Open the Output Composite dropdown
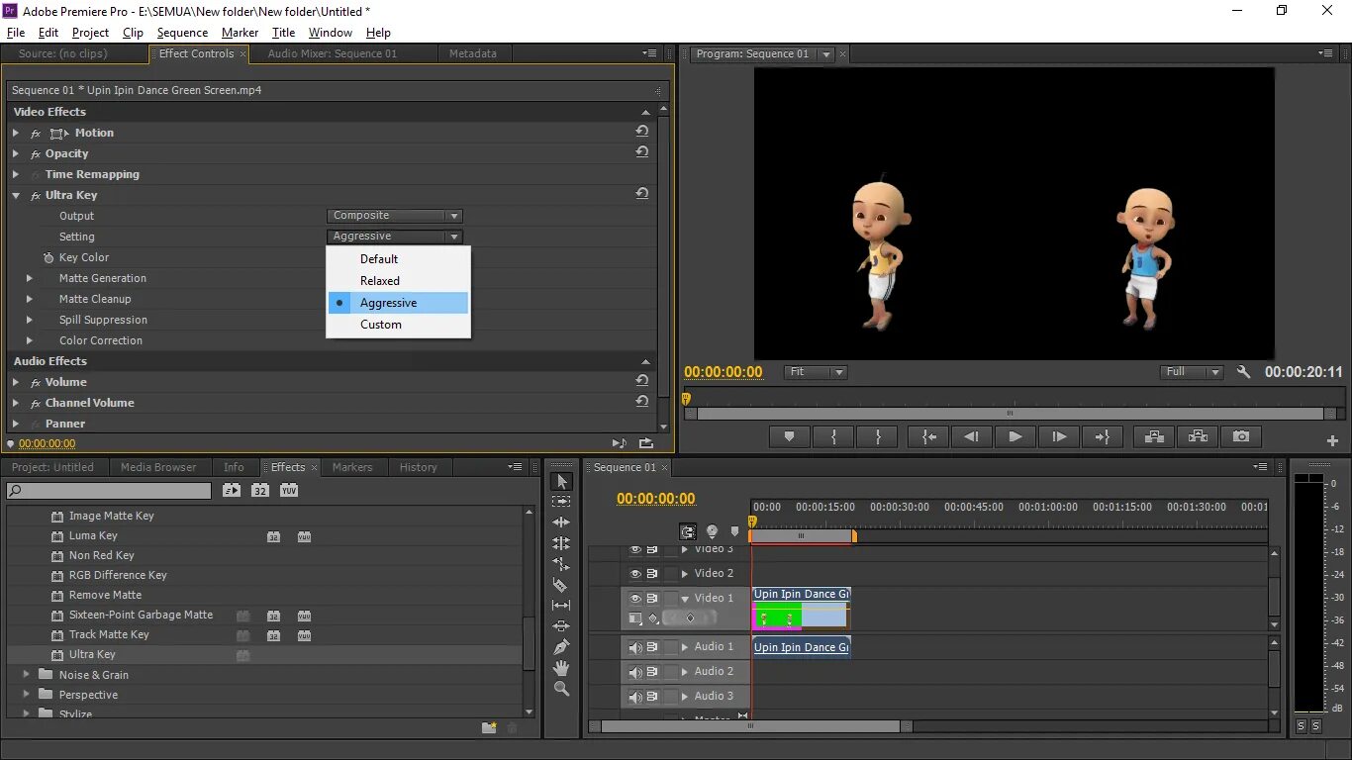 (395, 216)
